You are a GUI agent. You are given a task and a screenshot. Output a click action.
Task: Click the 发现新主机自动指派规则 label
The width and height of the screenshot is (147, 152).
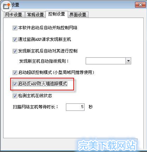tap(44, 61)
